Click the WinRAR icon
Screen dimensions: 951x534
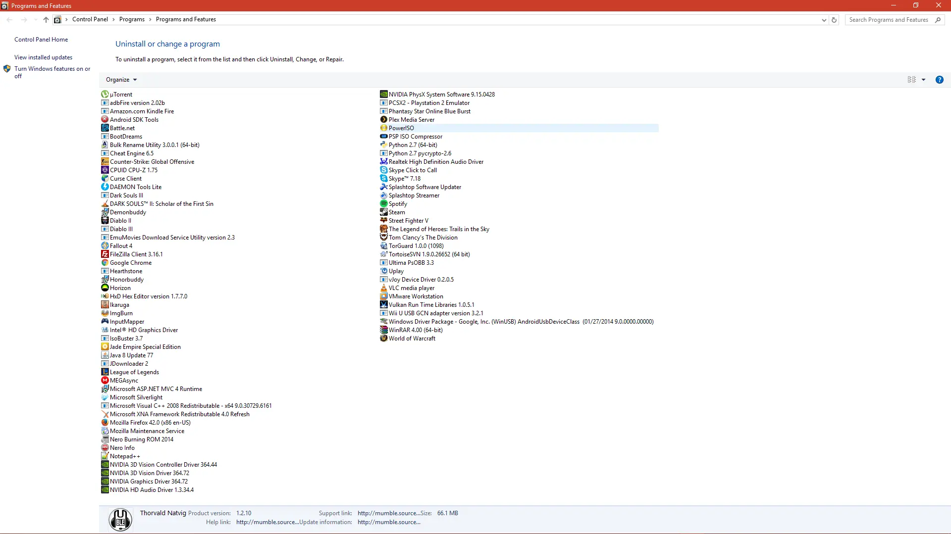pyautogui.click(x=384, y=330)
